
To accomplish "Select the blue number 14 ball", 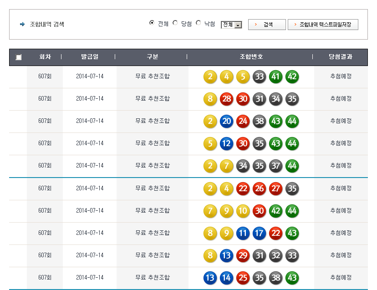I will tap(226, 278).
